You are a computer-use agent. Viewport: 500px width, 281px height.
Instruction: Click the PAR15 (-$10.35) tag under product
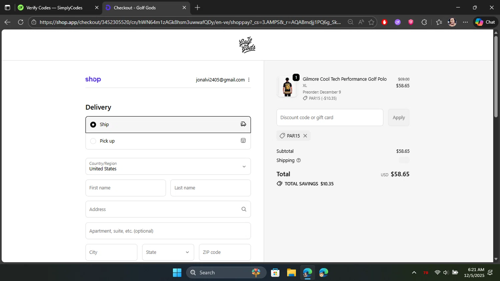coord(320,98)
